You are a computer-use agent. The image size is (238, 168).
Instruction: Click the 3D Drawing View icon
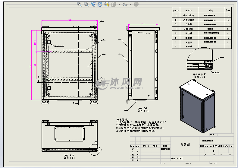click(107, 4)
